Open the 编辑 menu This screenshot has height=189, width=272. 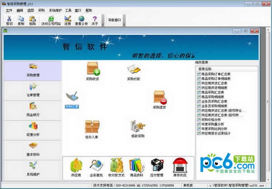click(x=20, y=10)
